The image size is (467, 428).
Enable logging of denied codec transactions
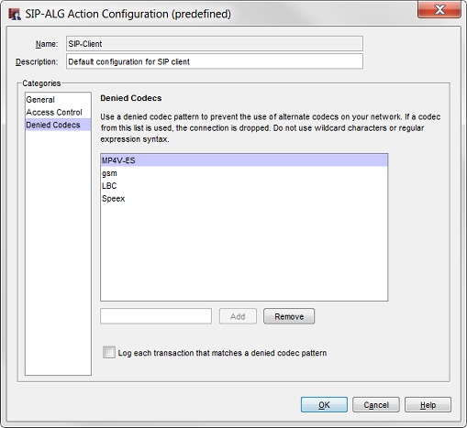(x=109, y=352)
